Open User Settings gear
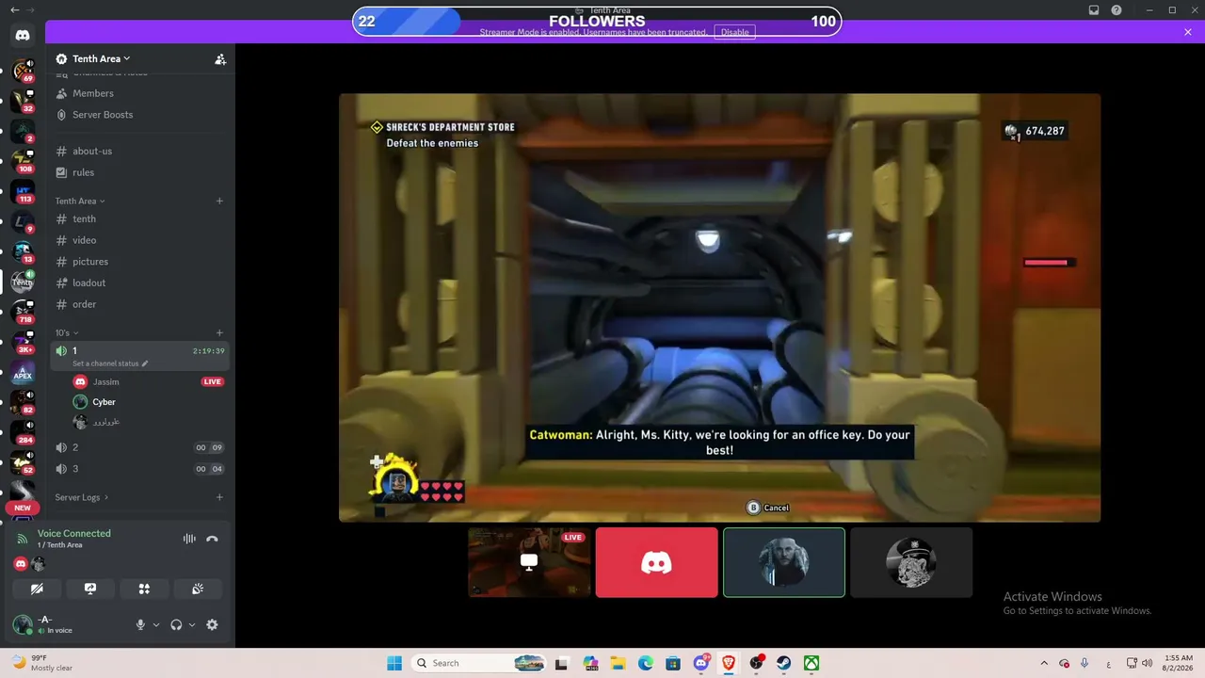Screen dimensions: 1205x678 point(212,624)
